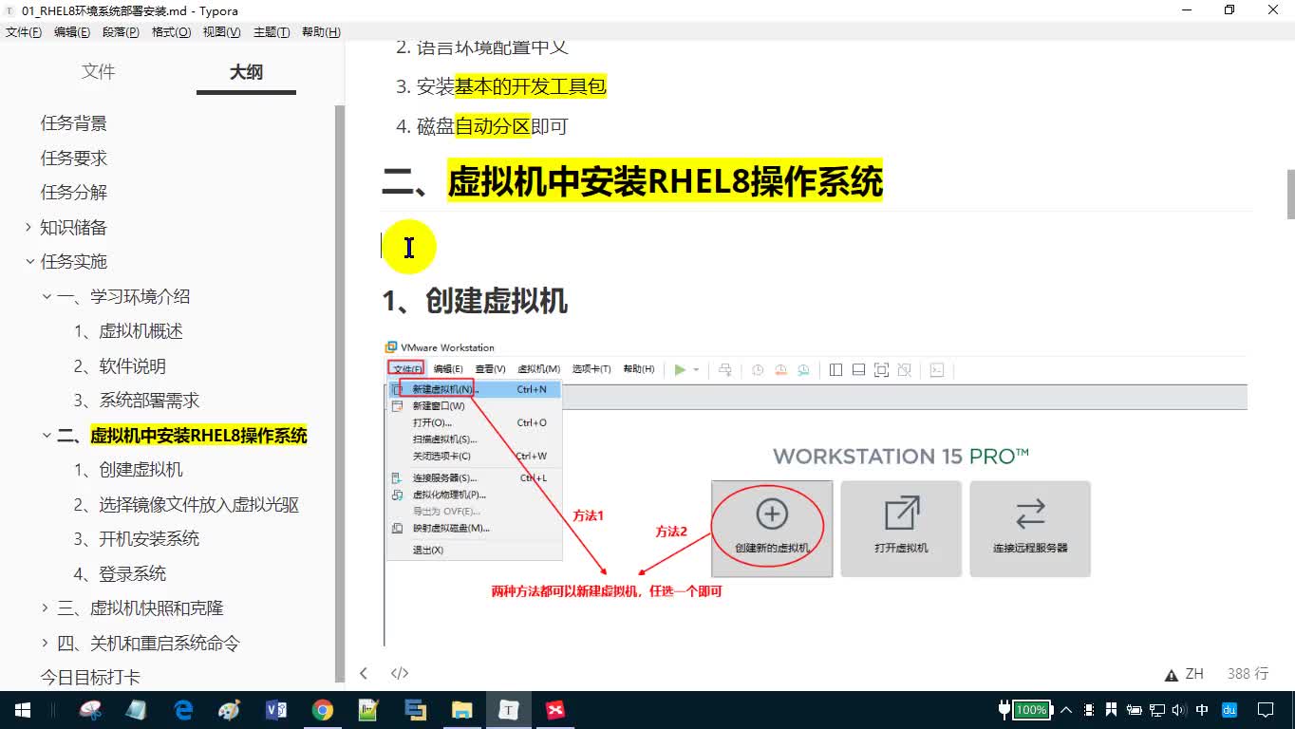Screen dimensions: 1295x729
Task: Open File Explorer taskbar icon
Action: click(x=462, y=710)
